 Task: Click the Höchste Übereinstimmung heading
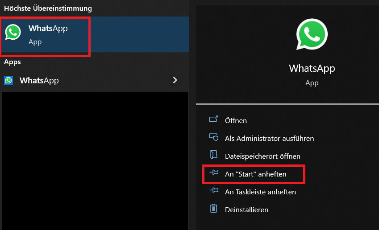(48, 8)
